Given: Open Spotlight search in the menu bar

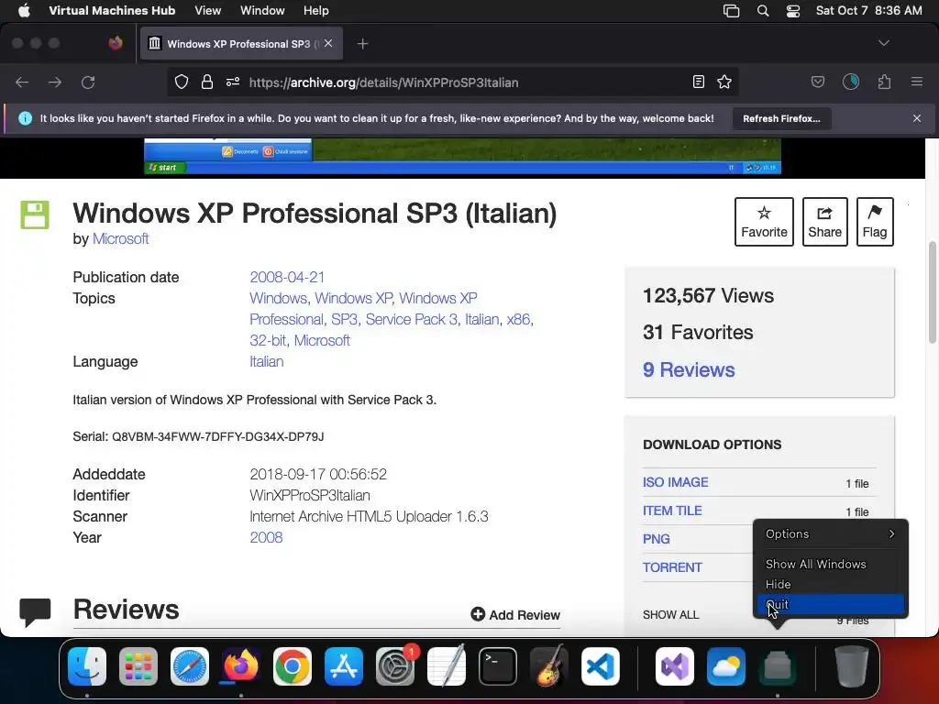Looking at the screenshot, I should (x=762, y=11).
